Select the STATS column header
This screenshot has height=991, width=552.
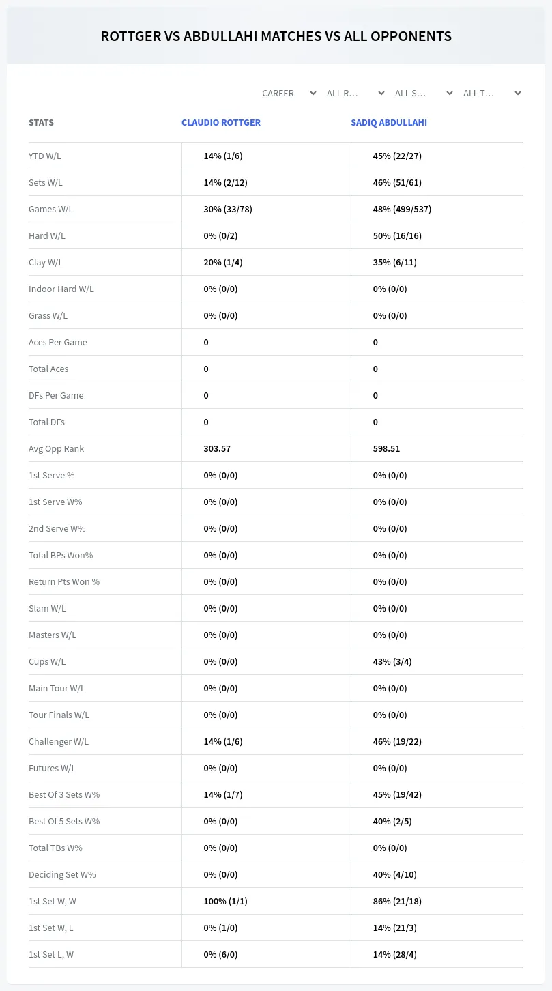click(41, 123)
